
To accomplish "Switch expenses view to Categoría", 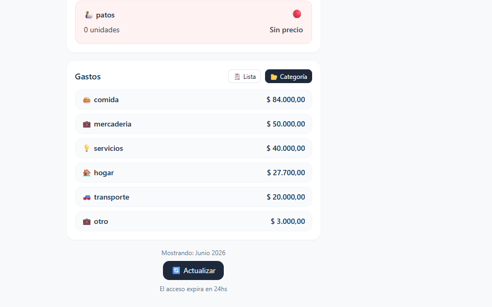I will click(288, 76).
